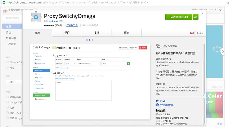229x127 pixels.
Task: Click the Google +1 button
Action: pos(192,33)
